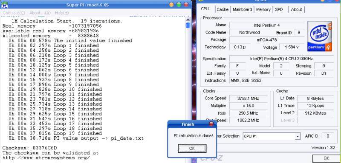
Task: Click the Name field showing Intel Pentium 4
Action: (x=267, y=25)
